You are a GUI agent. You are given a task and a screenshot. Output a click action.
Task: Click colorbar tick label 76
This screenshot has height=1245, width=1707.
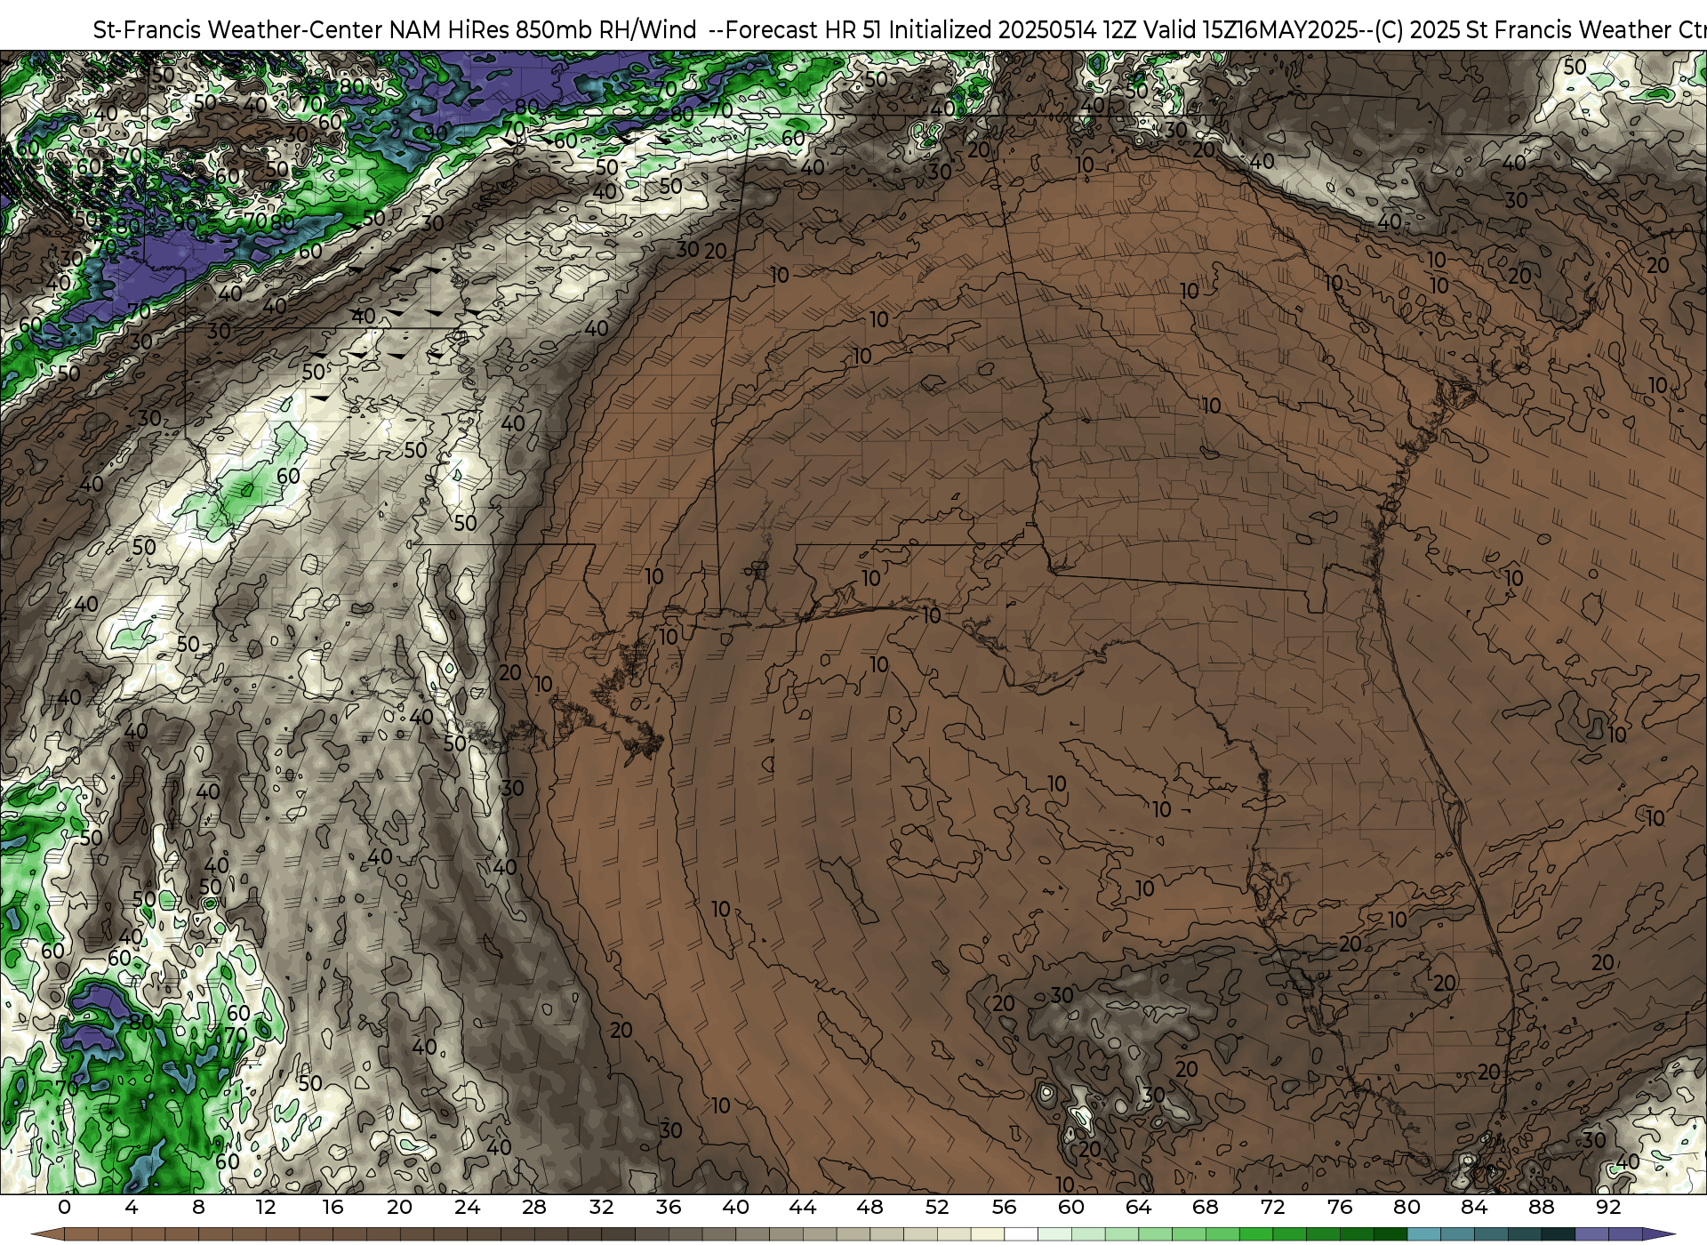coord(1340,1207)
